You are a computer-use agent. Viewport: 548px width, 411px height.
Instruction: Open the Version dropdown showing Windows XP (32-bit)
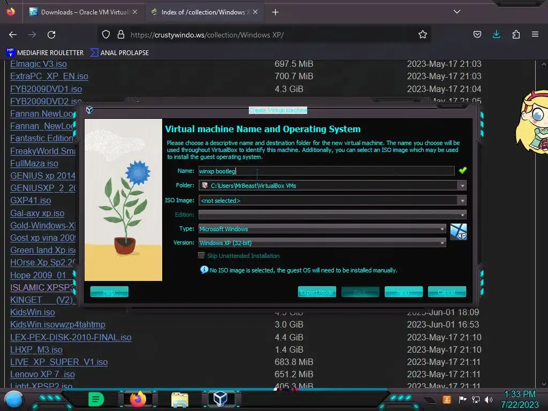pyautogui.click(x=322, y=242)
